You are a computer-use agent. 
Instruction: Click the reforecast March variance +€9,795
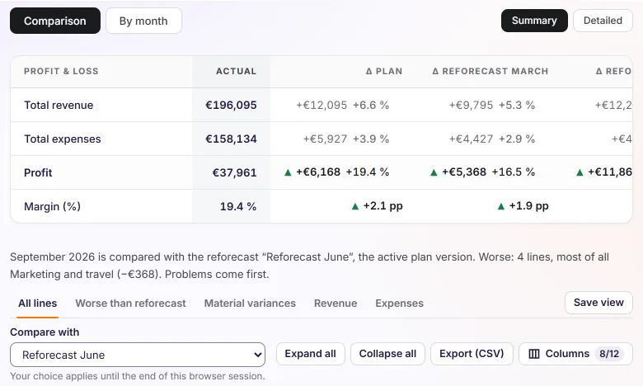point(472,105)
